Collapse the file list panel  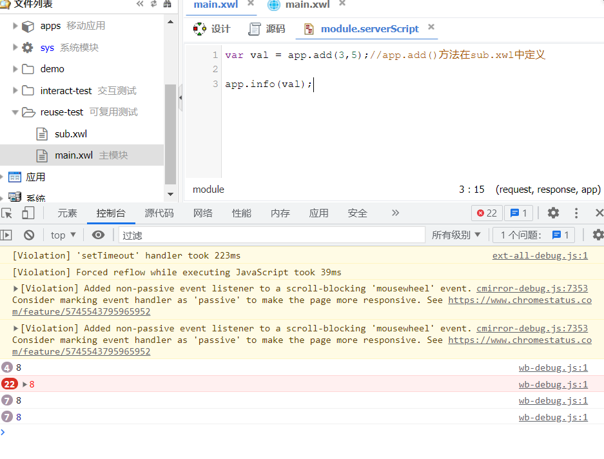tap(140, 4)
